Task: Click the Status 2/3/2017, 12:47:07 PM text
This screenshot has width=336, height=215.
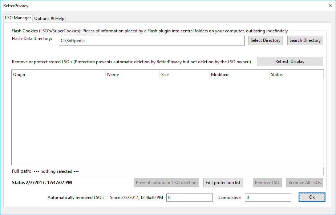Action: pos(42,183)
